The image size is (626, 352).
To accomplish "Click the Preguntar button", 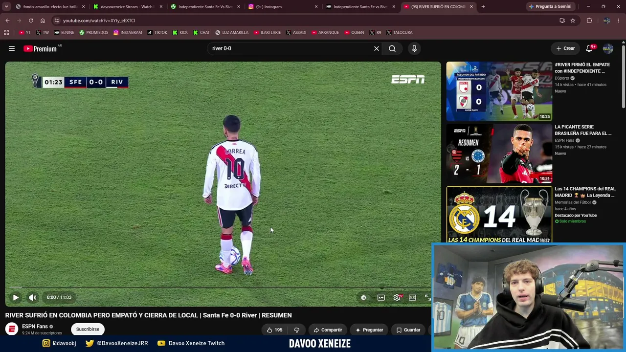I will 369,330.
